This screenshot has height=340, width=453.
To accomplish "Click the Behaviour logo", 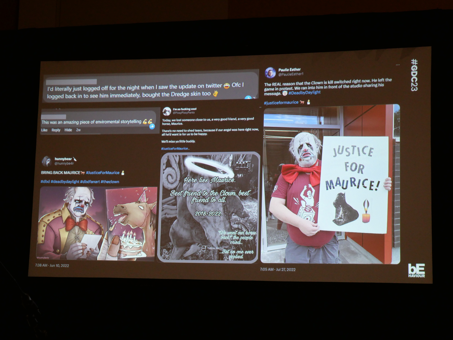I will click(416, 271).
